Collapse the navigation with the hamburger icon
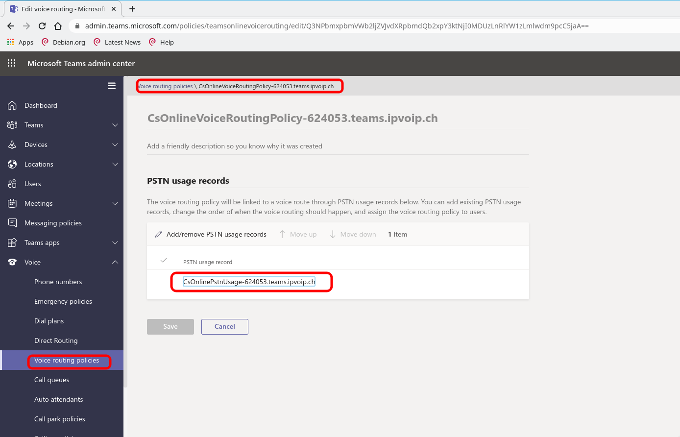680x437 pixels. pyautogui.click(x=112, y=85)
